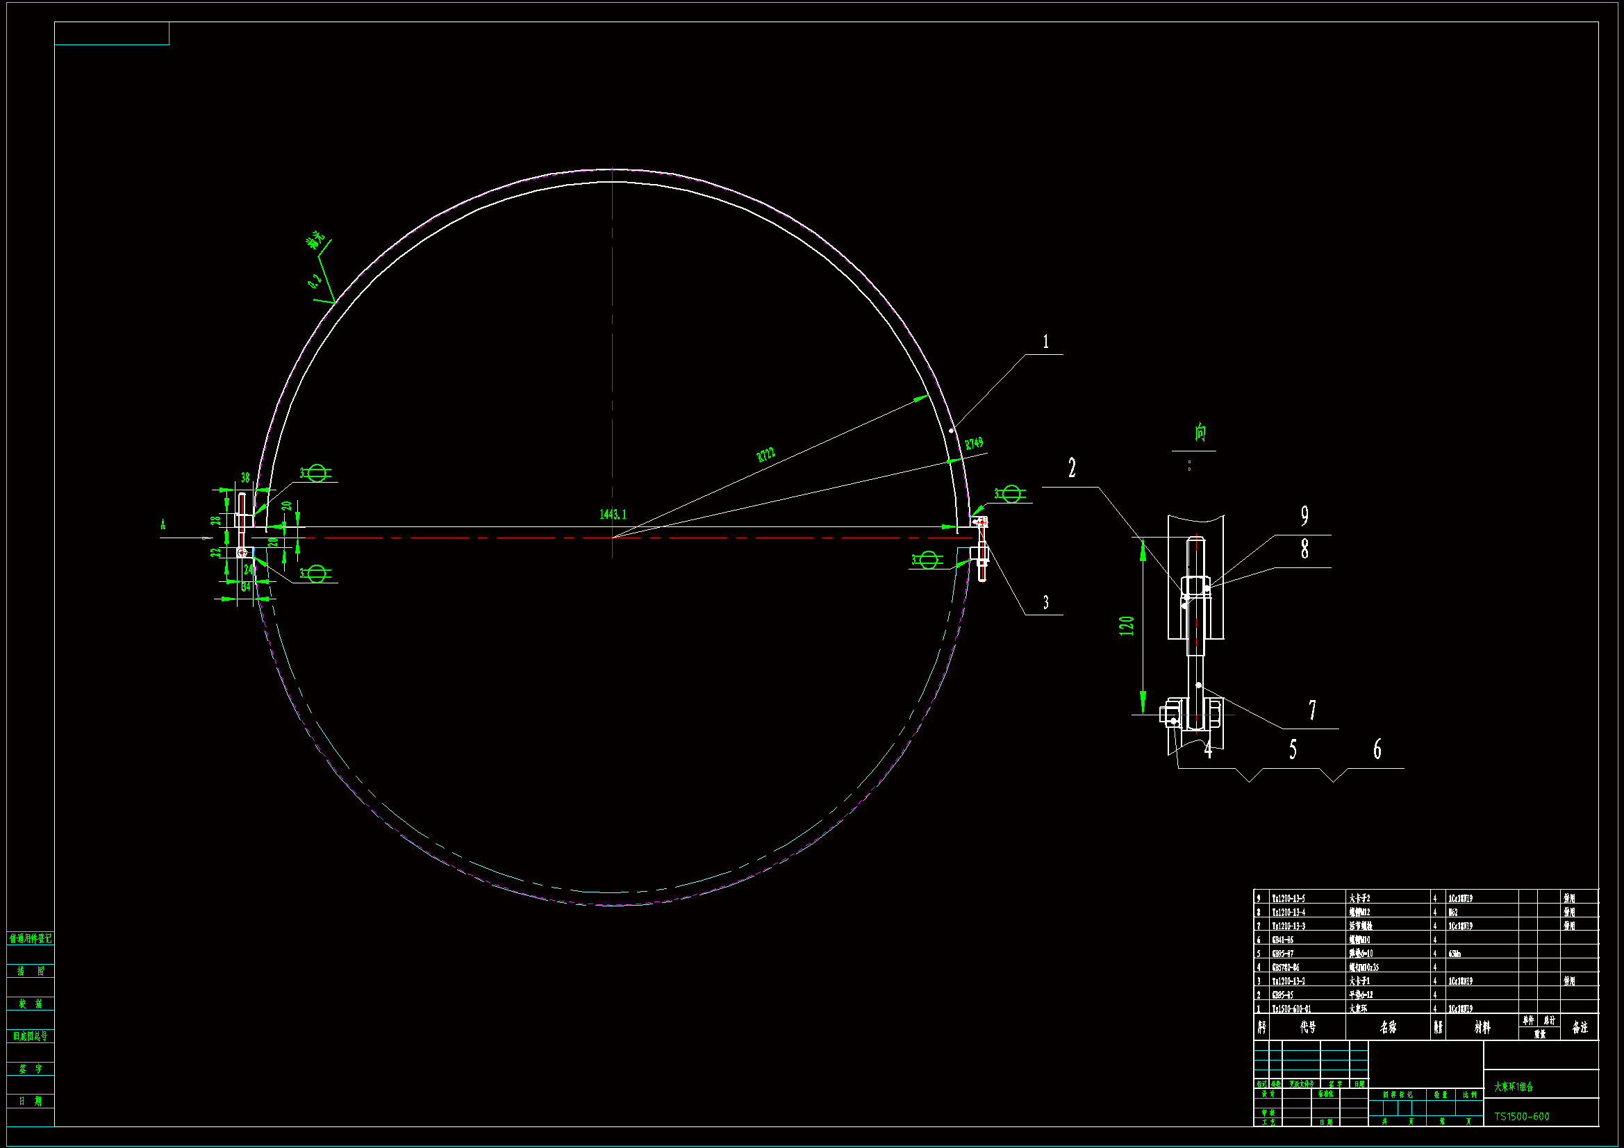Click the 向 view label above detail
Viewport: 1624px width, 1148px height.
point(1200,432)
